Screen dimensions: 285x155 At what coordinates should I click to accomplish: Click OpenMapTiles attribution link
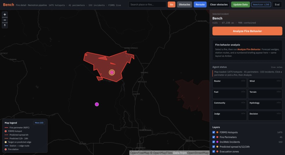pos(163,153)
